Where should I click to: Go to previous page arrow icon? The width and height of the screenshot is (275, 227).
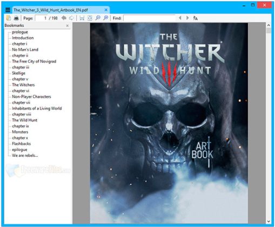pyautogui.click(x=64, y=18)
